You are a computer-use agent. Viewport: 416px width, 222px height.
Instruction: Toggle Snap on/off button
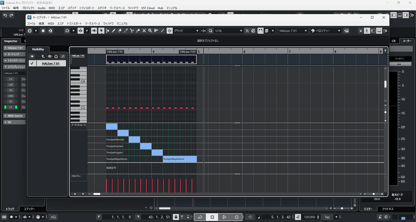point(169,31)
